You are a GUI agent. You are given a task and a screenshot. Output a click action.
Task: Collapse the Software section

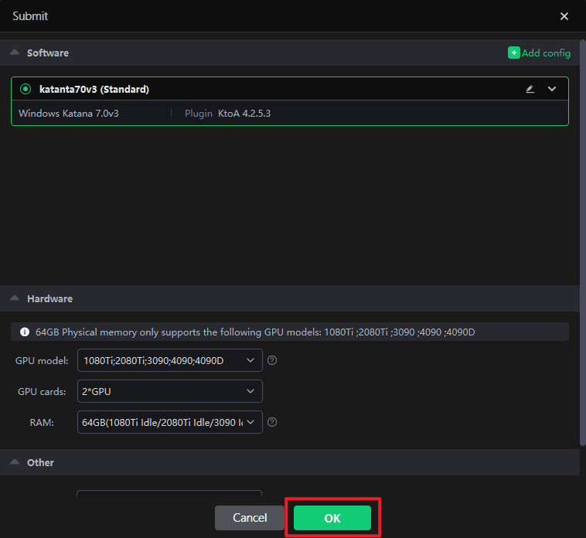tap(15, 53)
